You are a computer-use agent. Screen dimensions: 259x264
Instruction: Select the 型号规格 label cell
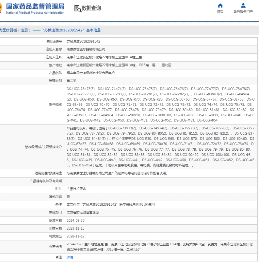pos(56,105)
